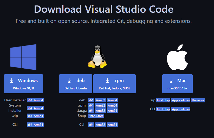This screenshot has width=214, height=138.
Task: Click the 'System Installer' label under Windows
Action: tap(15, 108)
